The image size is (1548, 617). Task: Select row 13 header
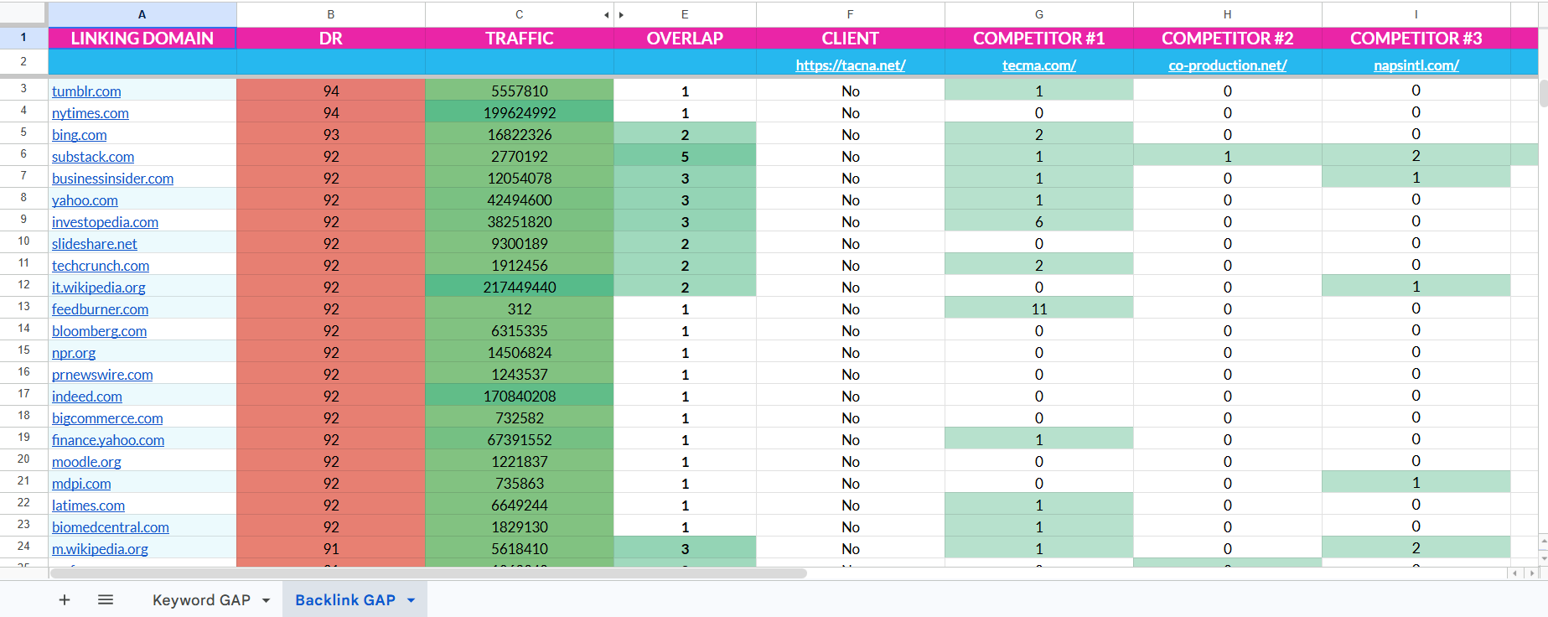pos(23,307)
